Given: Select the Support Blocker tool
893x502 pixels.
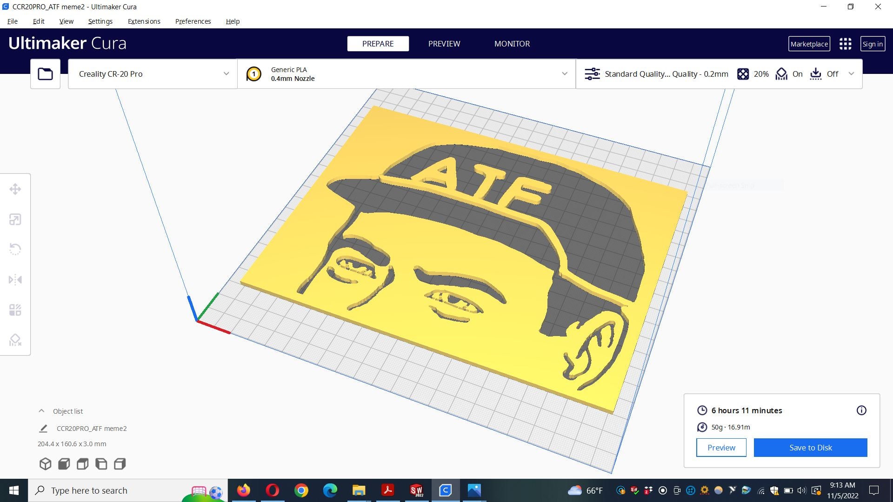Looking at the screenshot, I should pos(15,340).
